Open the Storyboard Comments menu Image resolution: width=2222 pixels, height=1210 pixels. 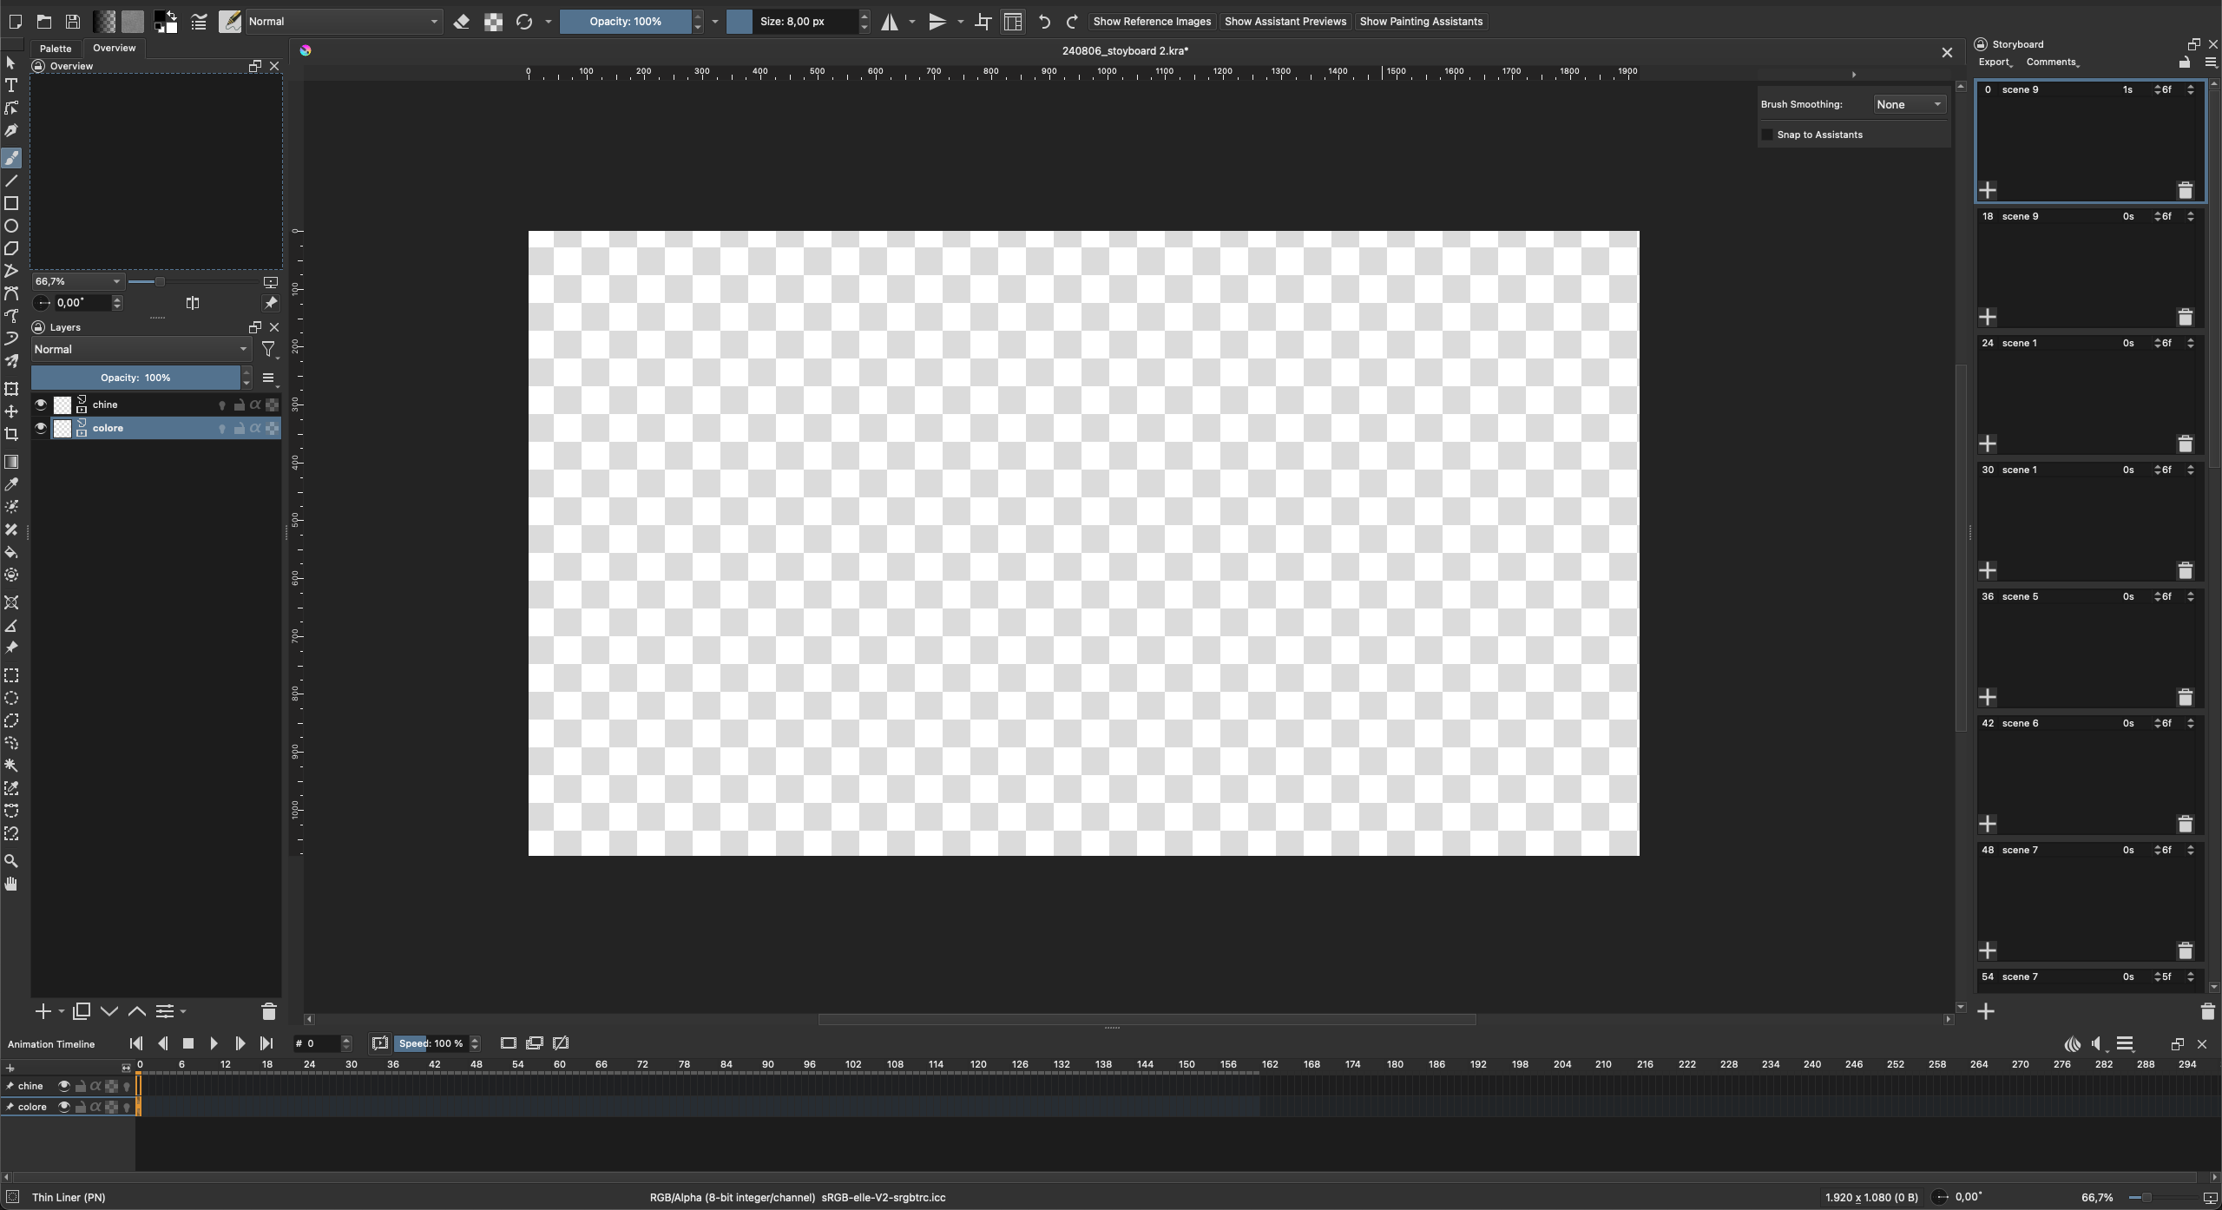(2052, 62)
